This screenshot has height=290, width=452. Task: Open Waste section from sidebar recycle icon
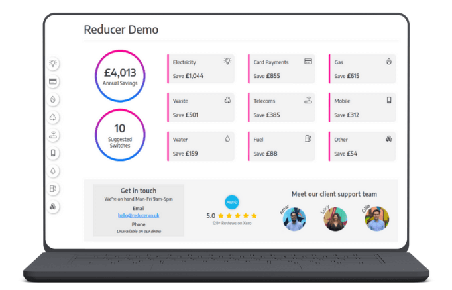coord(53,117)
